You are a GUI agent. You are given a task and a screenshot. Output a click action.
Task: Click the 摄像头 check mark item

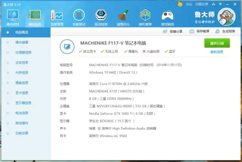[x=131, y=51]
